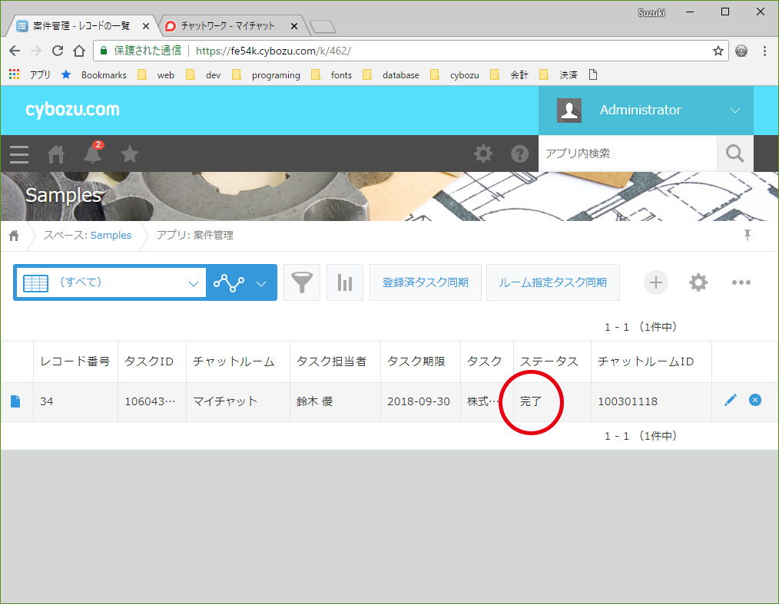Open the (すべて) view dropdown
The image size is (779, 604).
111,282
